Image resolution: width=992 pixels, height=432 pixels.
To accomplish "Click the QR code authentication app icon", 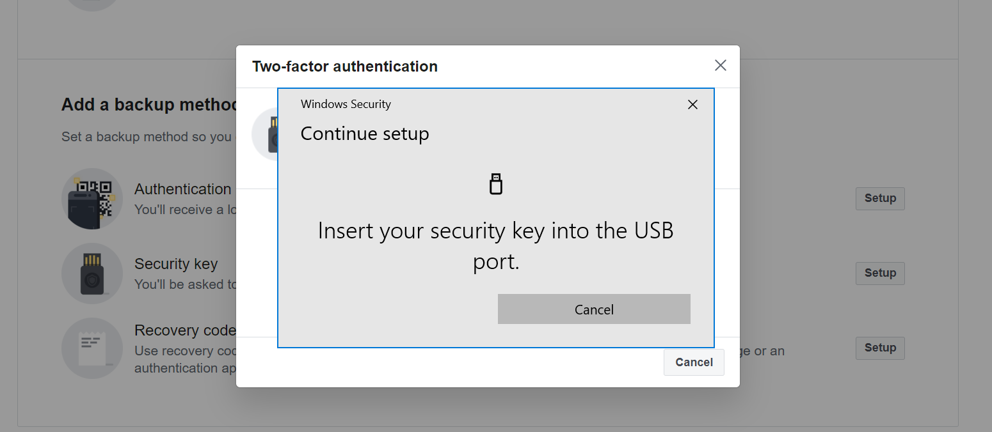I will pyautogui.click(x=92, y=199).
